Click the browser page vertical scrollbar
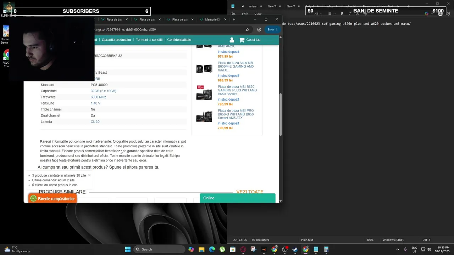This screenshot has width=454, height=255. tap(281, 114)
